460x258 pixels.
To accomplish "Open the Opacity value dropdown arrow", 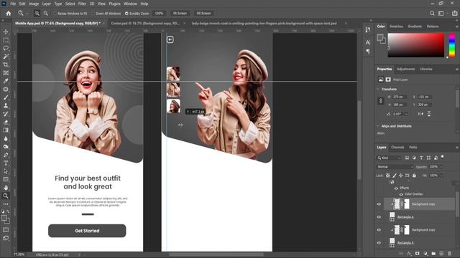I will [x=441, y=167].
